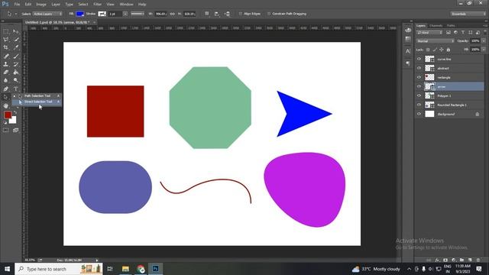
Task: Select the Paint Bucket tool
Action: pos(16,73)
